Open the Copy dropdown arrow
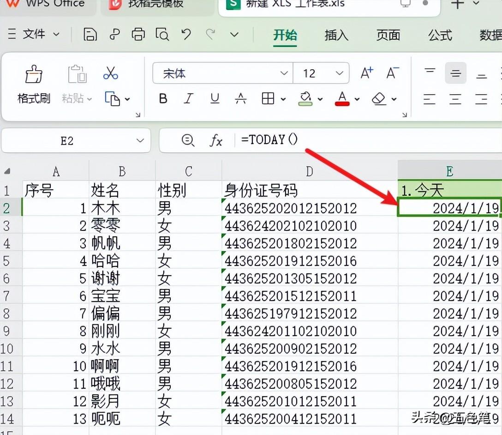502x435 pixels. 127,99
